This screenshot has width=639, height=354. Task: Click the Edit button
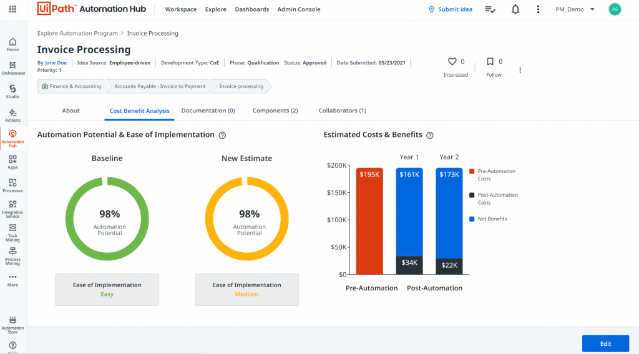[605, 343]
